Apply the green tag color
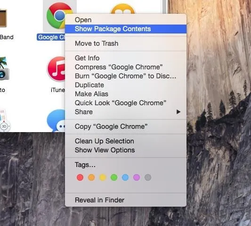The width and height of the screenshot is (251, 226). point(114,177)
